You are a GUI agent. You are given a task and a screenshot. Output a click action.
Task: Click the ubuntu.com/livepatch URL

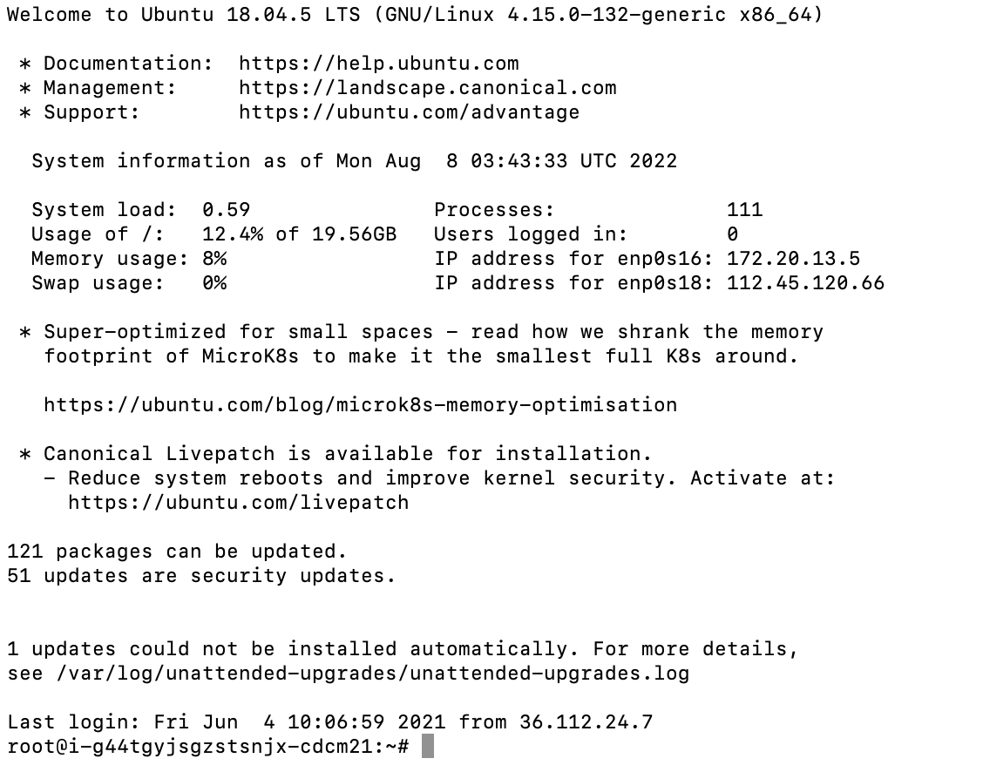238,503
